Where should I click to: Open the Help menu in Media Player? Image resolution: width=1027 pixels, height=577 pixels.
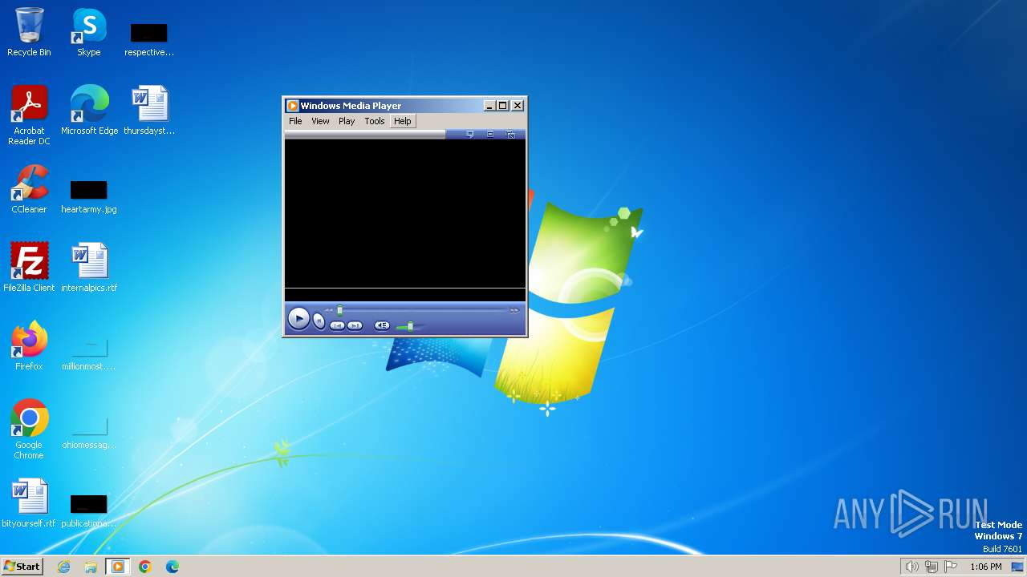point(402,121)
